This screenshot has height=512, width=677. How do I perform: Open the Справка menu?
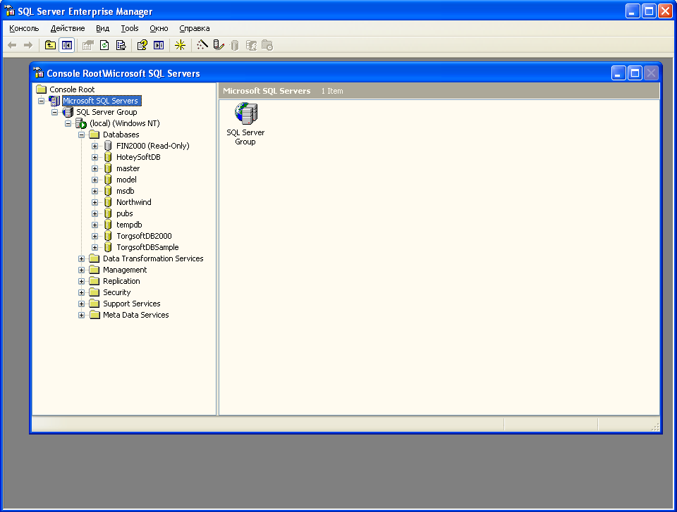pos(195,28)
